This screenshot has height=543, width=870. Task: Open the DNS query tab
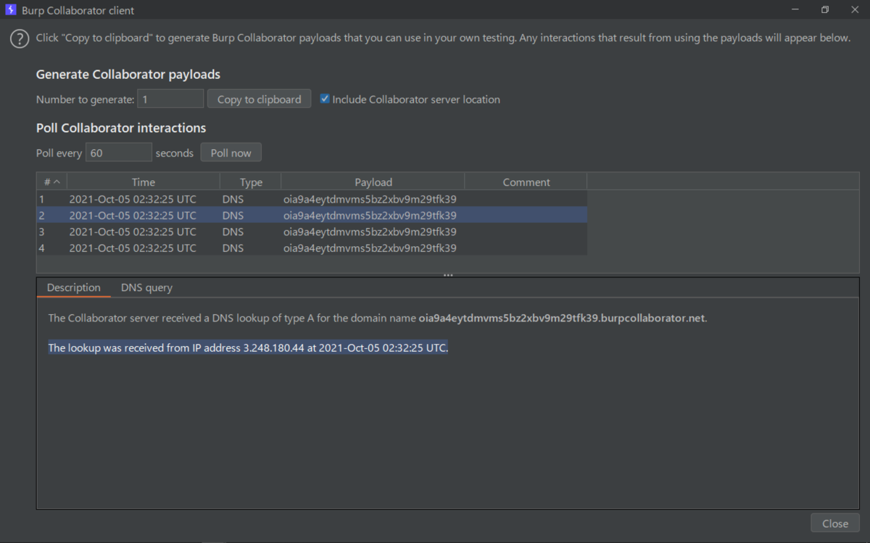[146, 287]
